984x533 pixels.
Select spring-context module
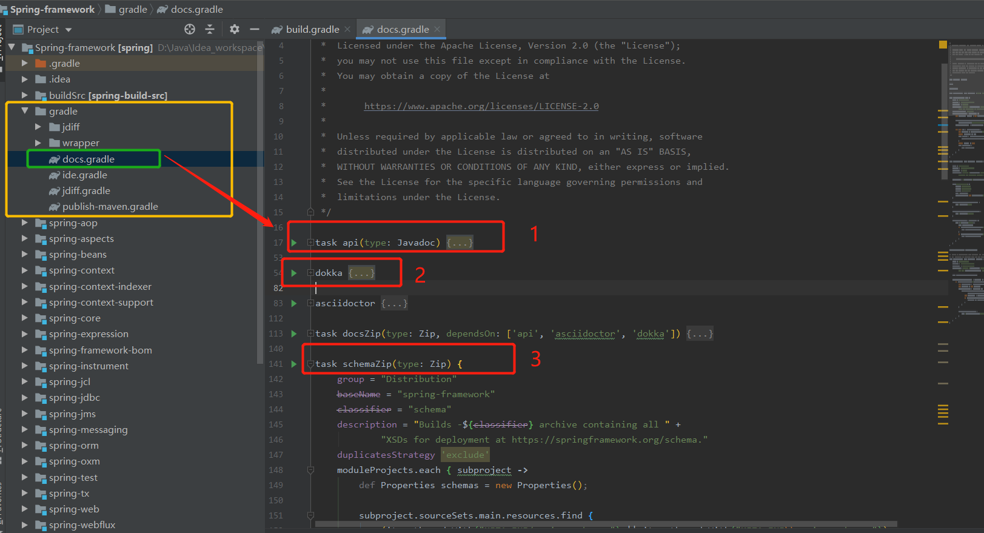[81, 270]
